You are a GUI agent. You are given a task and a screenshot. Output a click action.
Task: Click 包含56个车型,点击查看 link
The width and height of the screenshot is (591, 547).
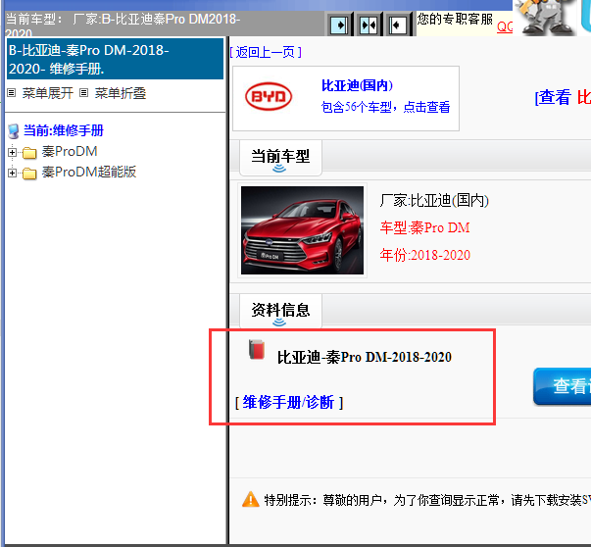(x=385, y=107)
